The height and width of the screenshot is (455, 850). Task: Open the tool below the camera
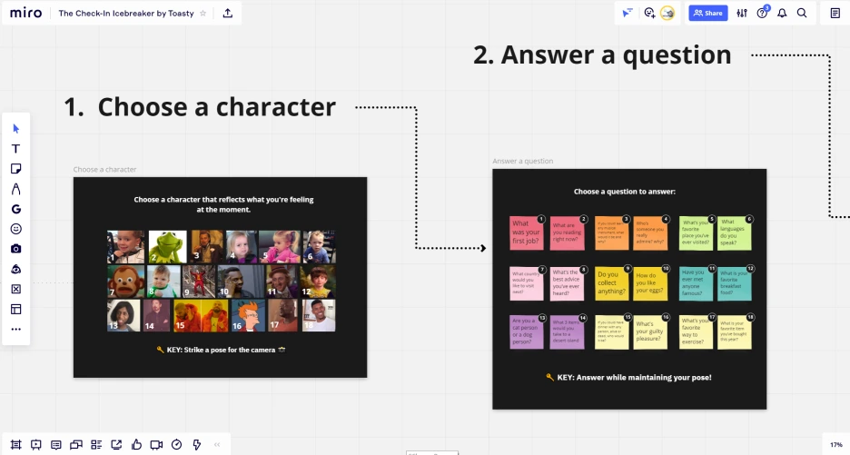click(15, 269)
